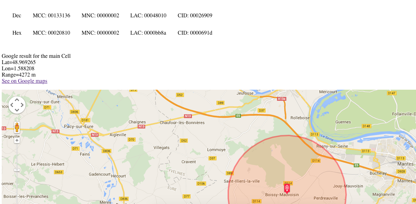
Task: Open the See on Google maps link
Action: pyautogui.click(x=25, y=81)
